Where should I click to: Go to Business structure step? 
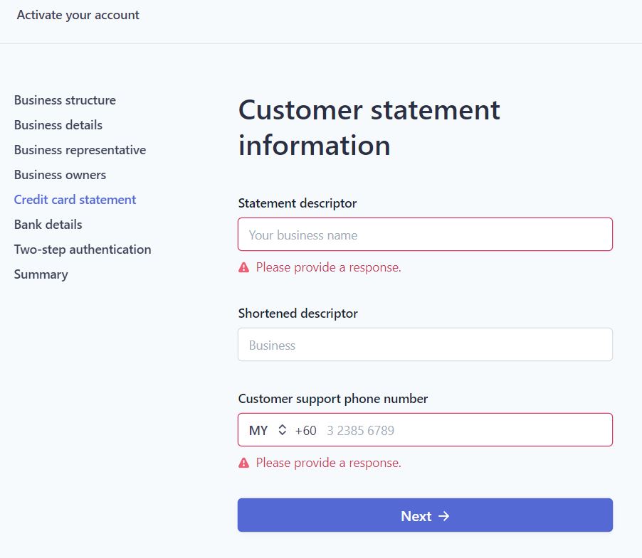65,100
